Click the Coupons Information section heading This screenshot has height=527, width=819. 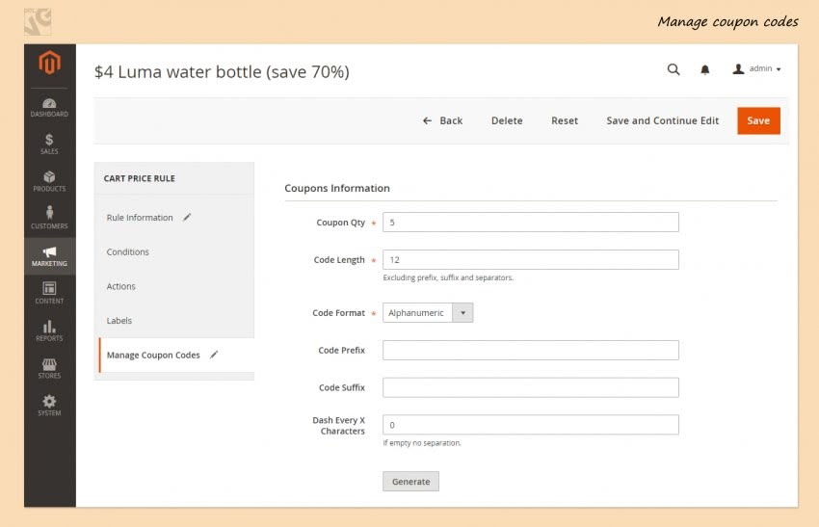tap(337, 188)
